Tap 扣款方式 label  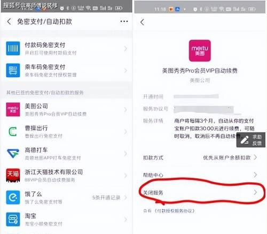[153, 157]
